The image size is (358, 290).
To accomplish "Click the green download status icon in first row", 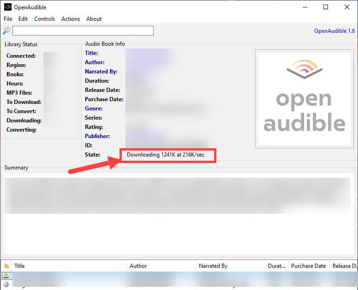I will (6, 276).
